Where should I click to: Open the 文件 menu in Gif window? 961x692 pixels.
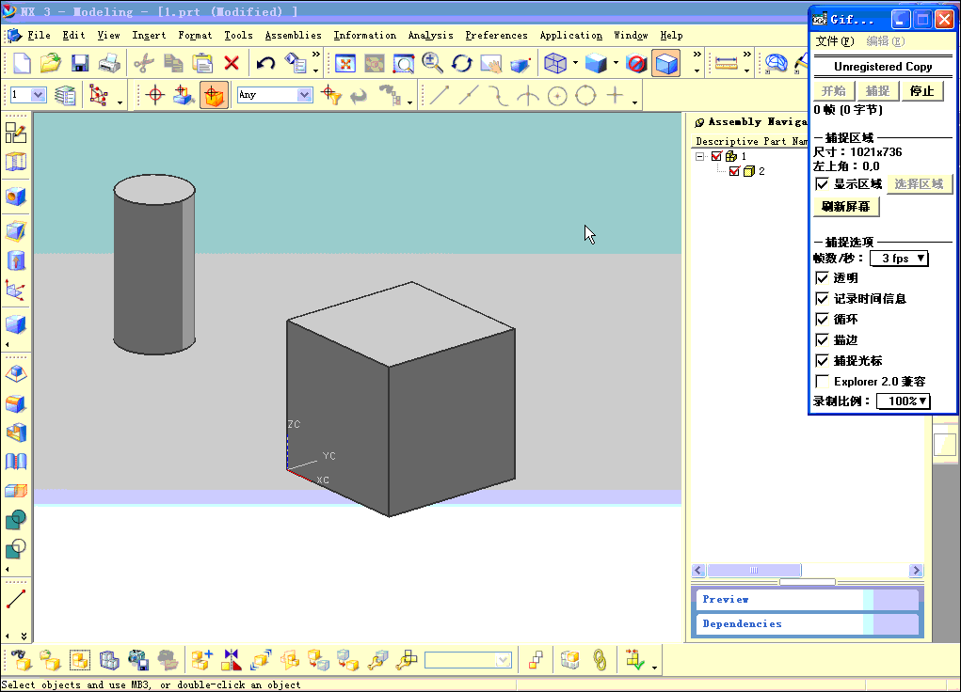tap(835, 41)
